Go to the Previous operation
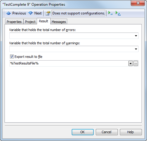The image size is (147, 141). [x=16, y=13]
